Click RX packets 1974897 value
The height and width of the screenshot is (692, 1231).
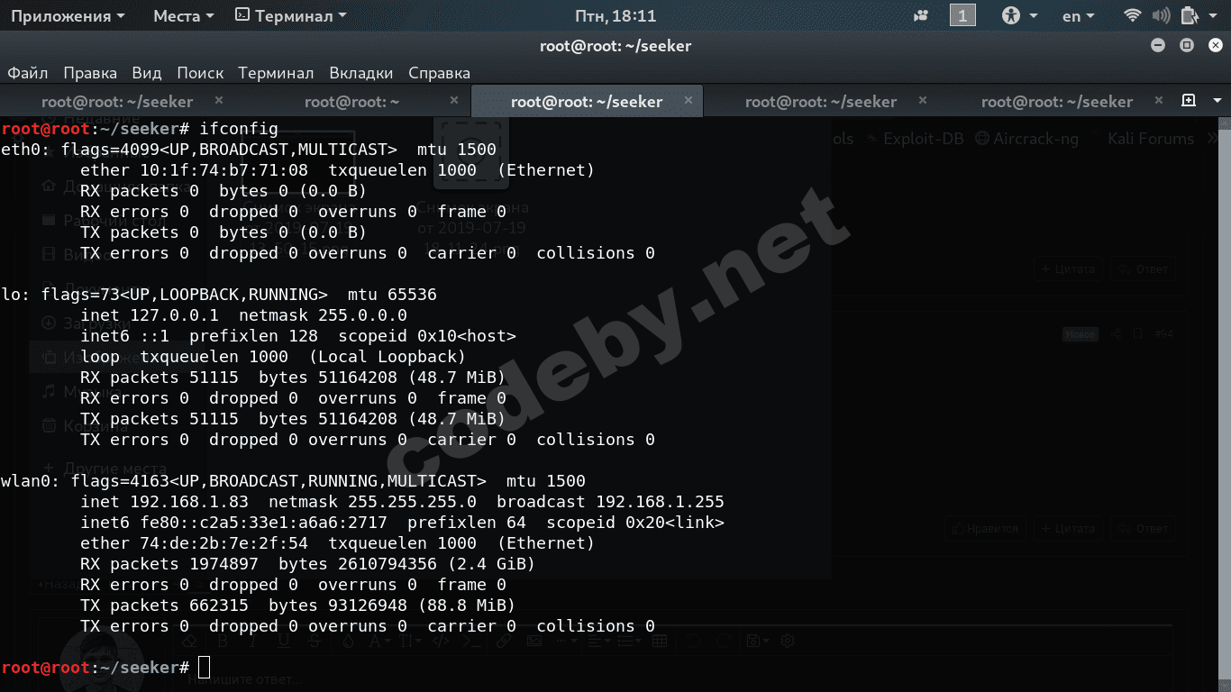(224, 564)
